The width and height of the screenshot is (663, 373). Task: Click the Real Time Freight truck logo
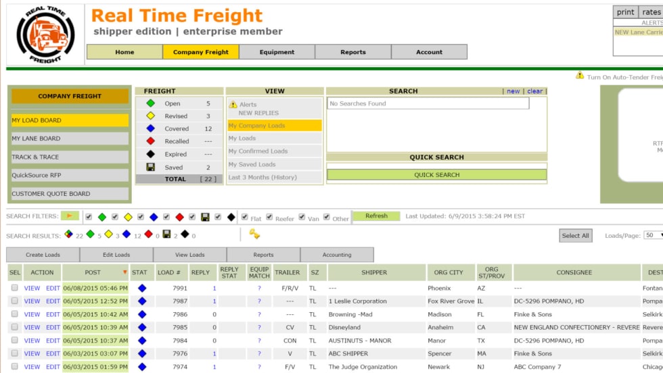pyautogui.click(x=45, y=34)
